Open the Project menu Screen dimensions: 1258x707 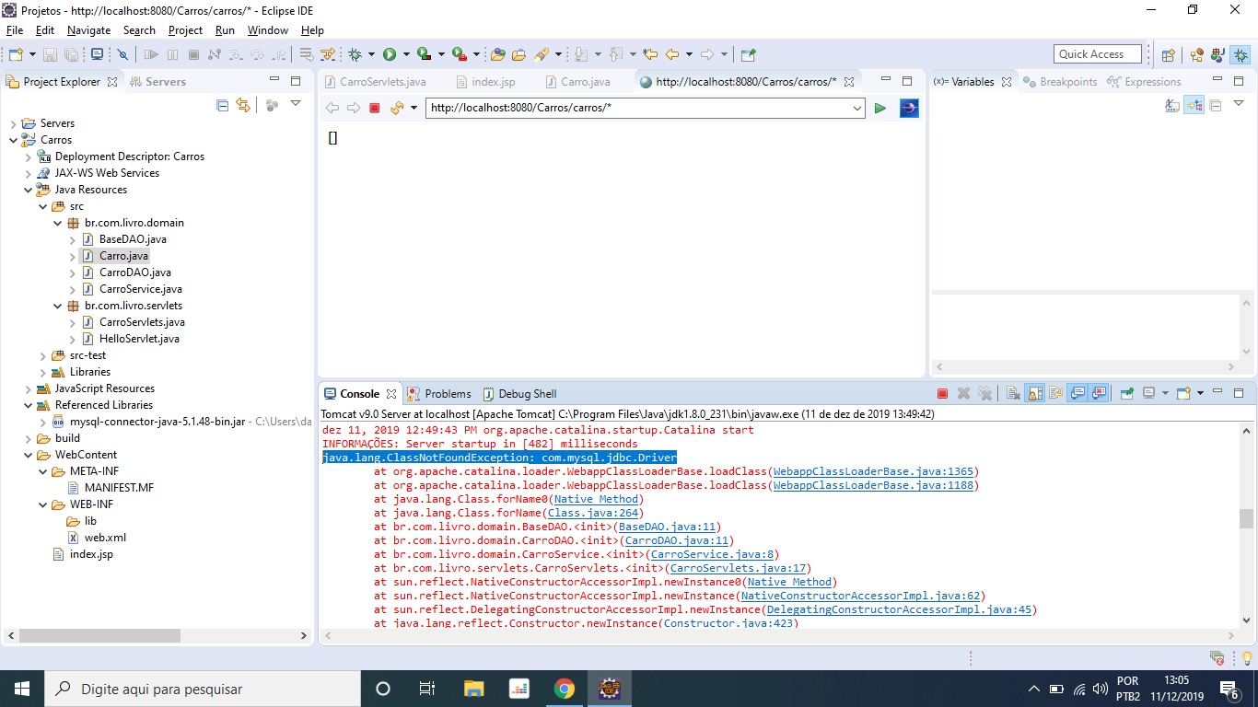(185, 30)
